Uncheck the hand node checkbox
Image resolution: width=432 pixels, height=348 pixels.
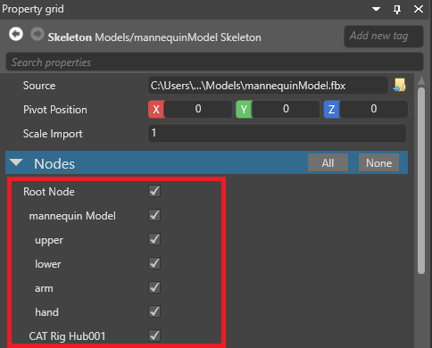pos(154,311)
